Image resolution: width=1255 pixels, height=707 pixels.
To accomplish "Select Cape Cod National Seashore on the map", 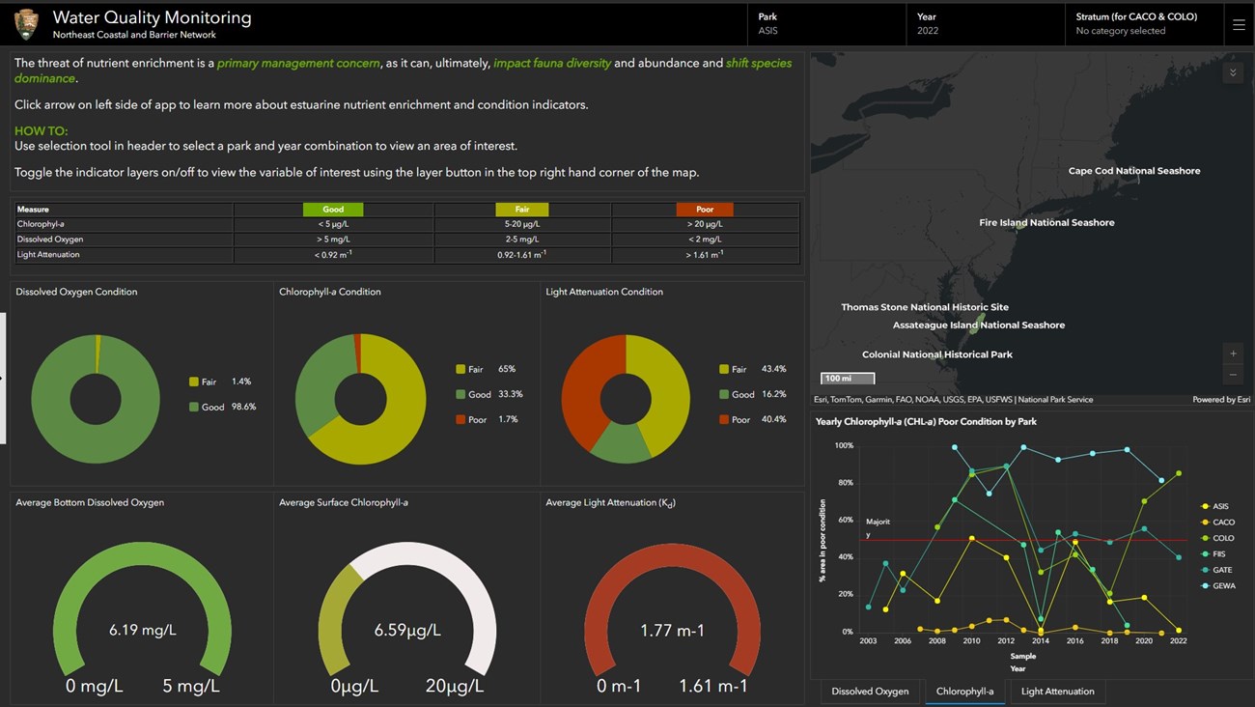I will pyautogui.click(x=1133, y=170).
